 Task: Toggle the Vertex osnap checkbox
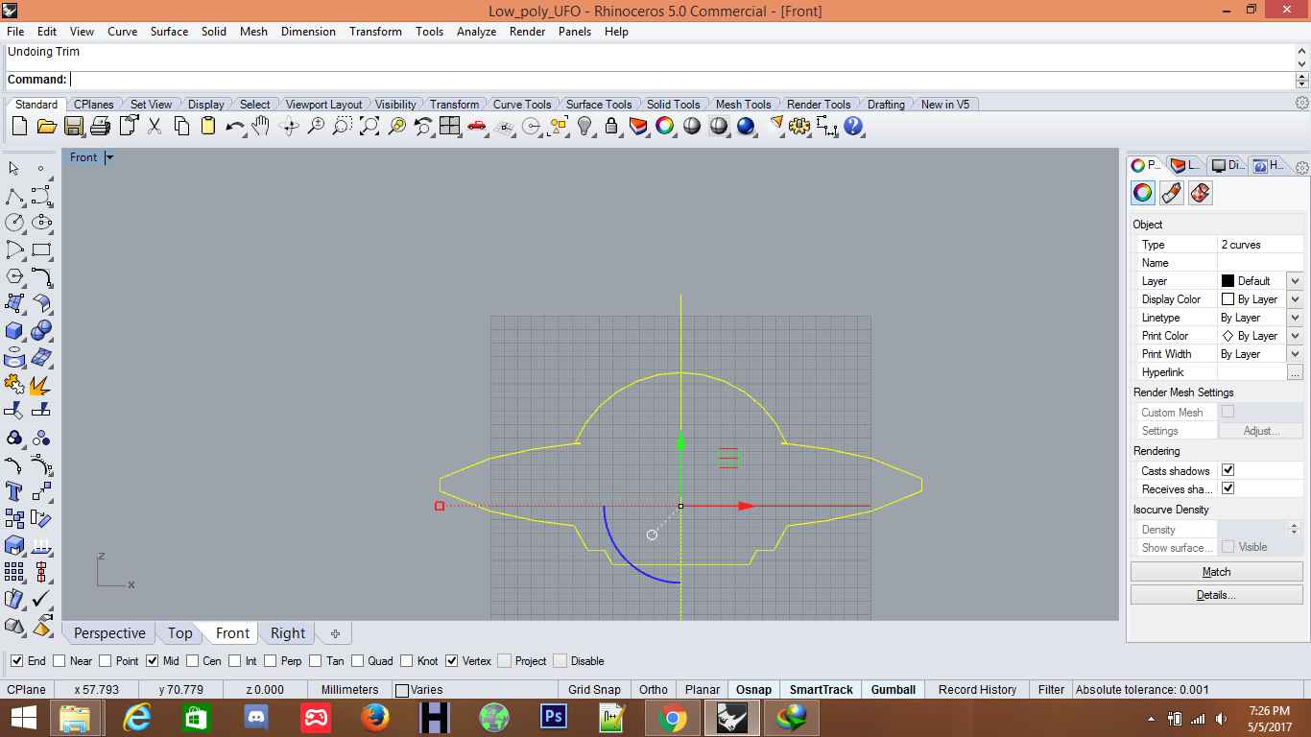[452, 661]
